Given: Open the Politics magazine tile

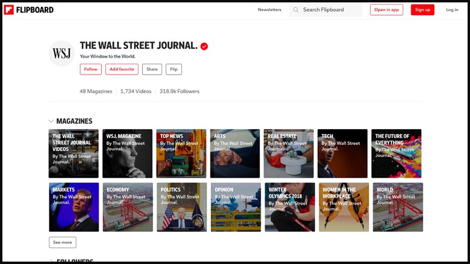Looking at the screenshot, I should [182, 207].
